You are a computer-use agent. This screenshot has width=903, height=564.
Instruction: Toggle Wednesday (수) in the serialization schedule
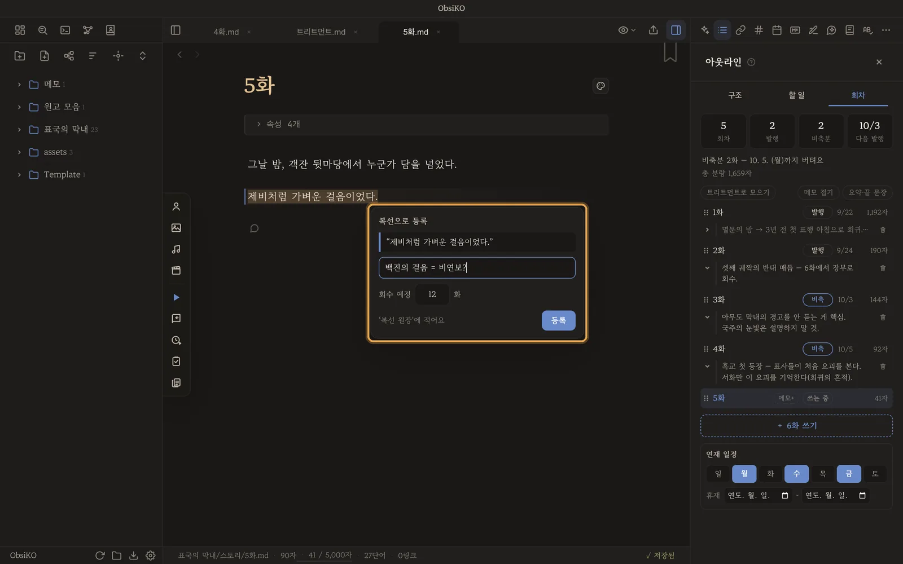796,474
